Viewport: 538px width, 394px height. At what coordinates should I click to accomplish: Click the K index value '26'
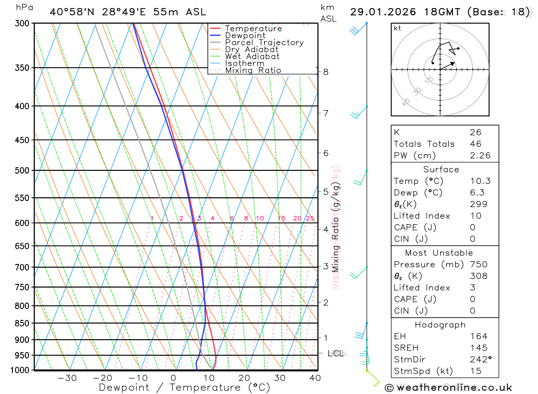tap(476, 132)
